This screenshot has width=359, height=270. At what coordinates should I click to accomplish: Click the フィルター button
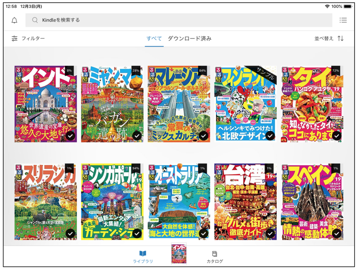coord(28,39)
